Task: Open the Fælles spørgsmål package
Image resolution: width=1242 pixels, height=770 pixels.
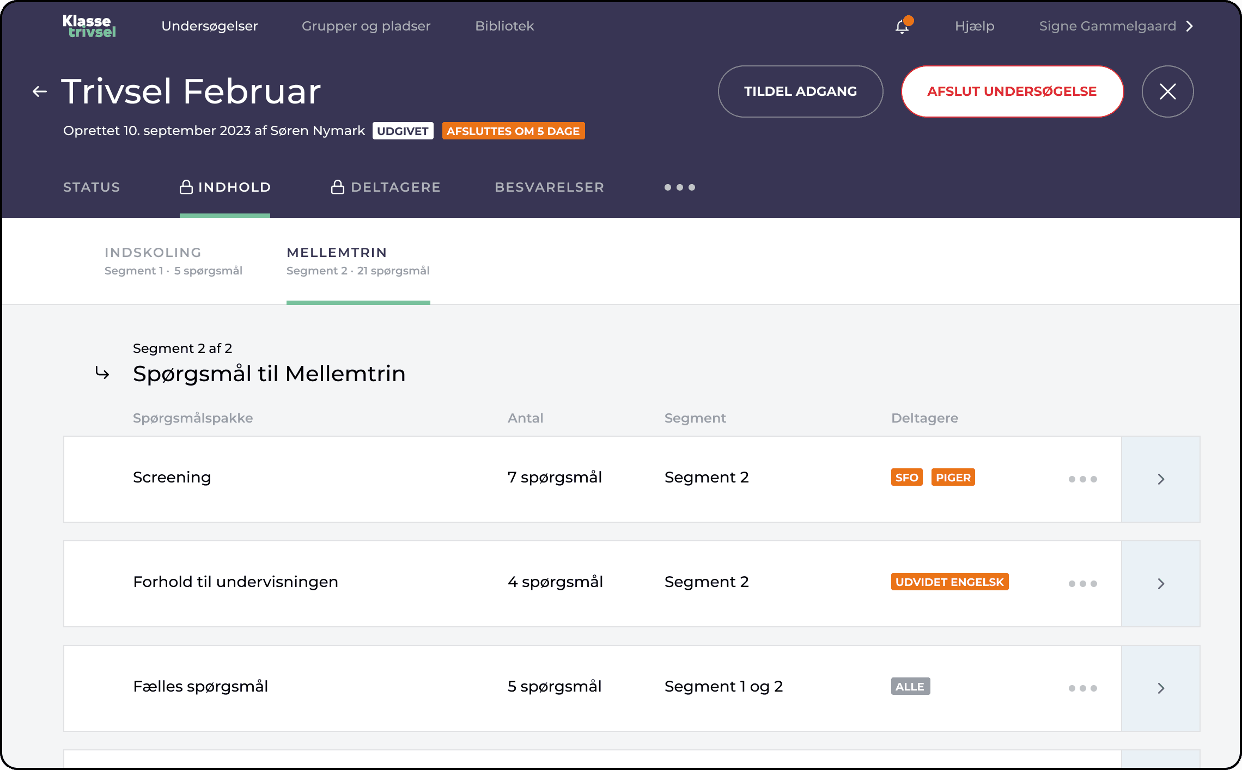Action: pyautogui.click(x=200, y=686)
